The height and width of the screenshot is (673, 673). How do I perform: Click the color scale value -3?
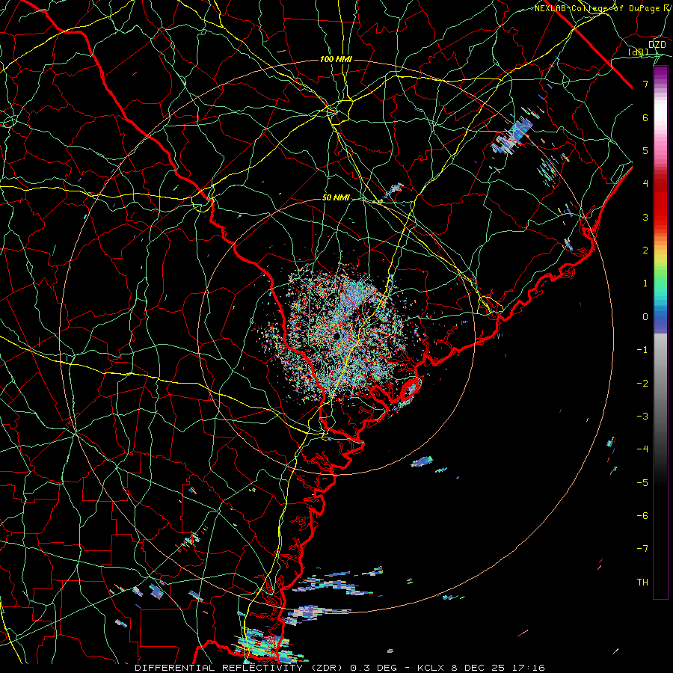click(x=642, y=417)
